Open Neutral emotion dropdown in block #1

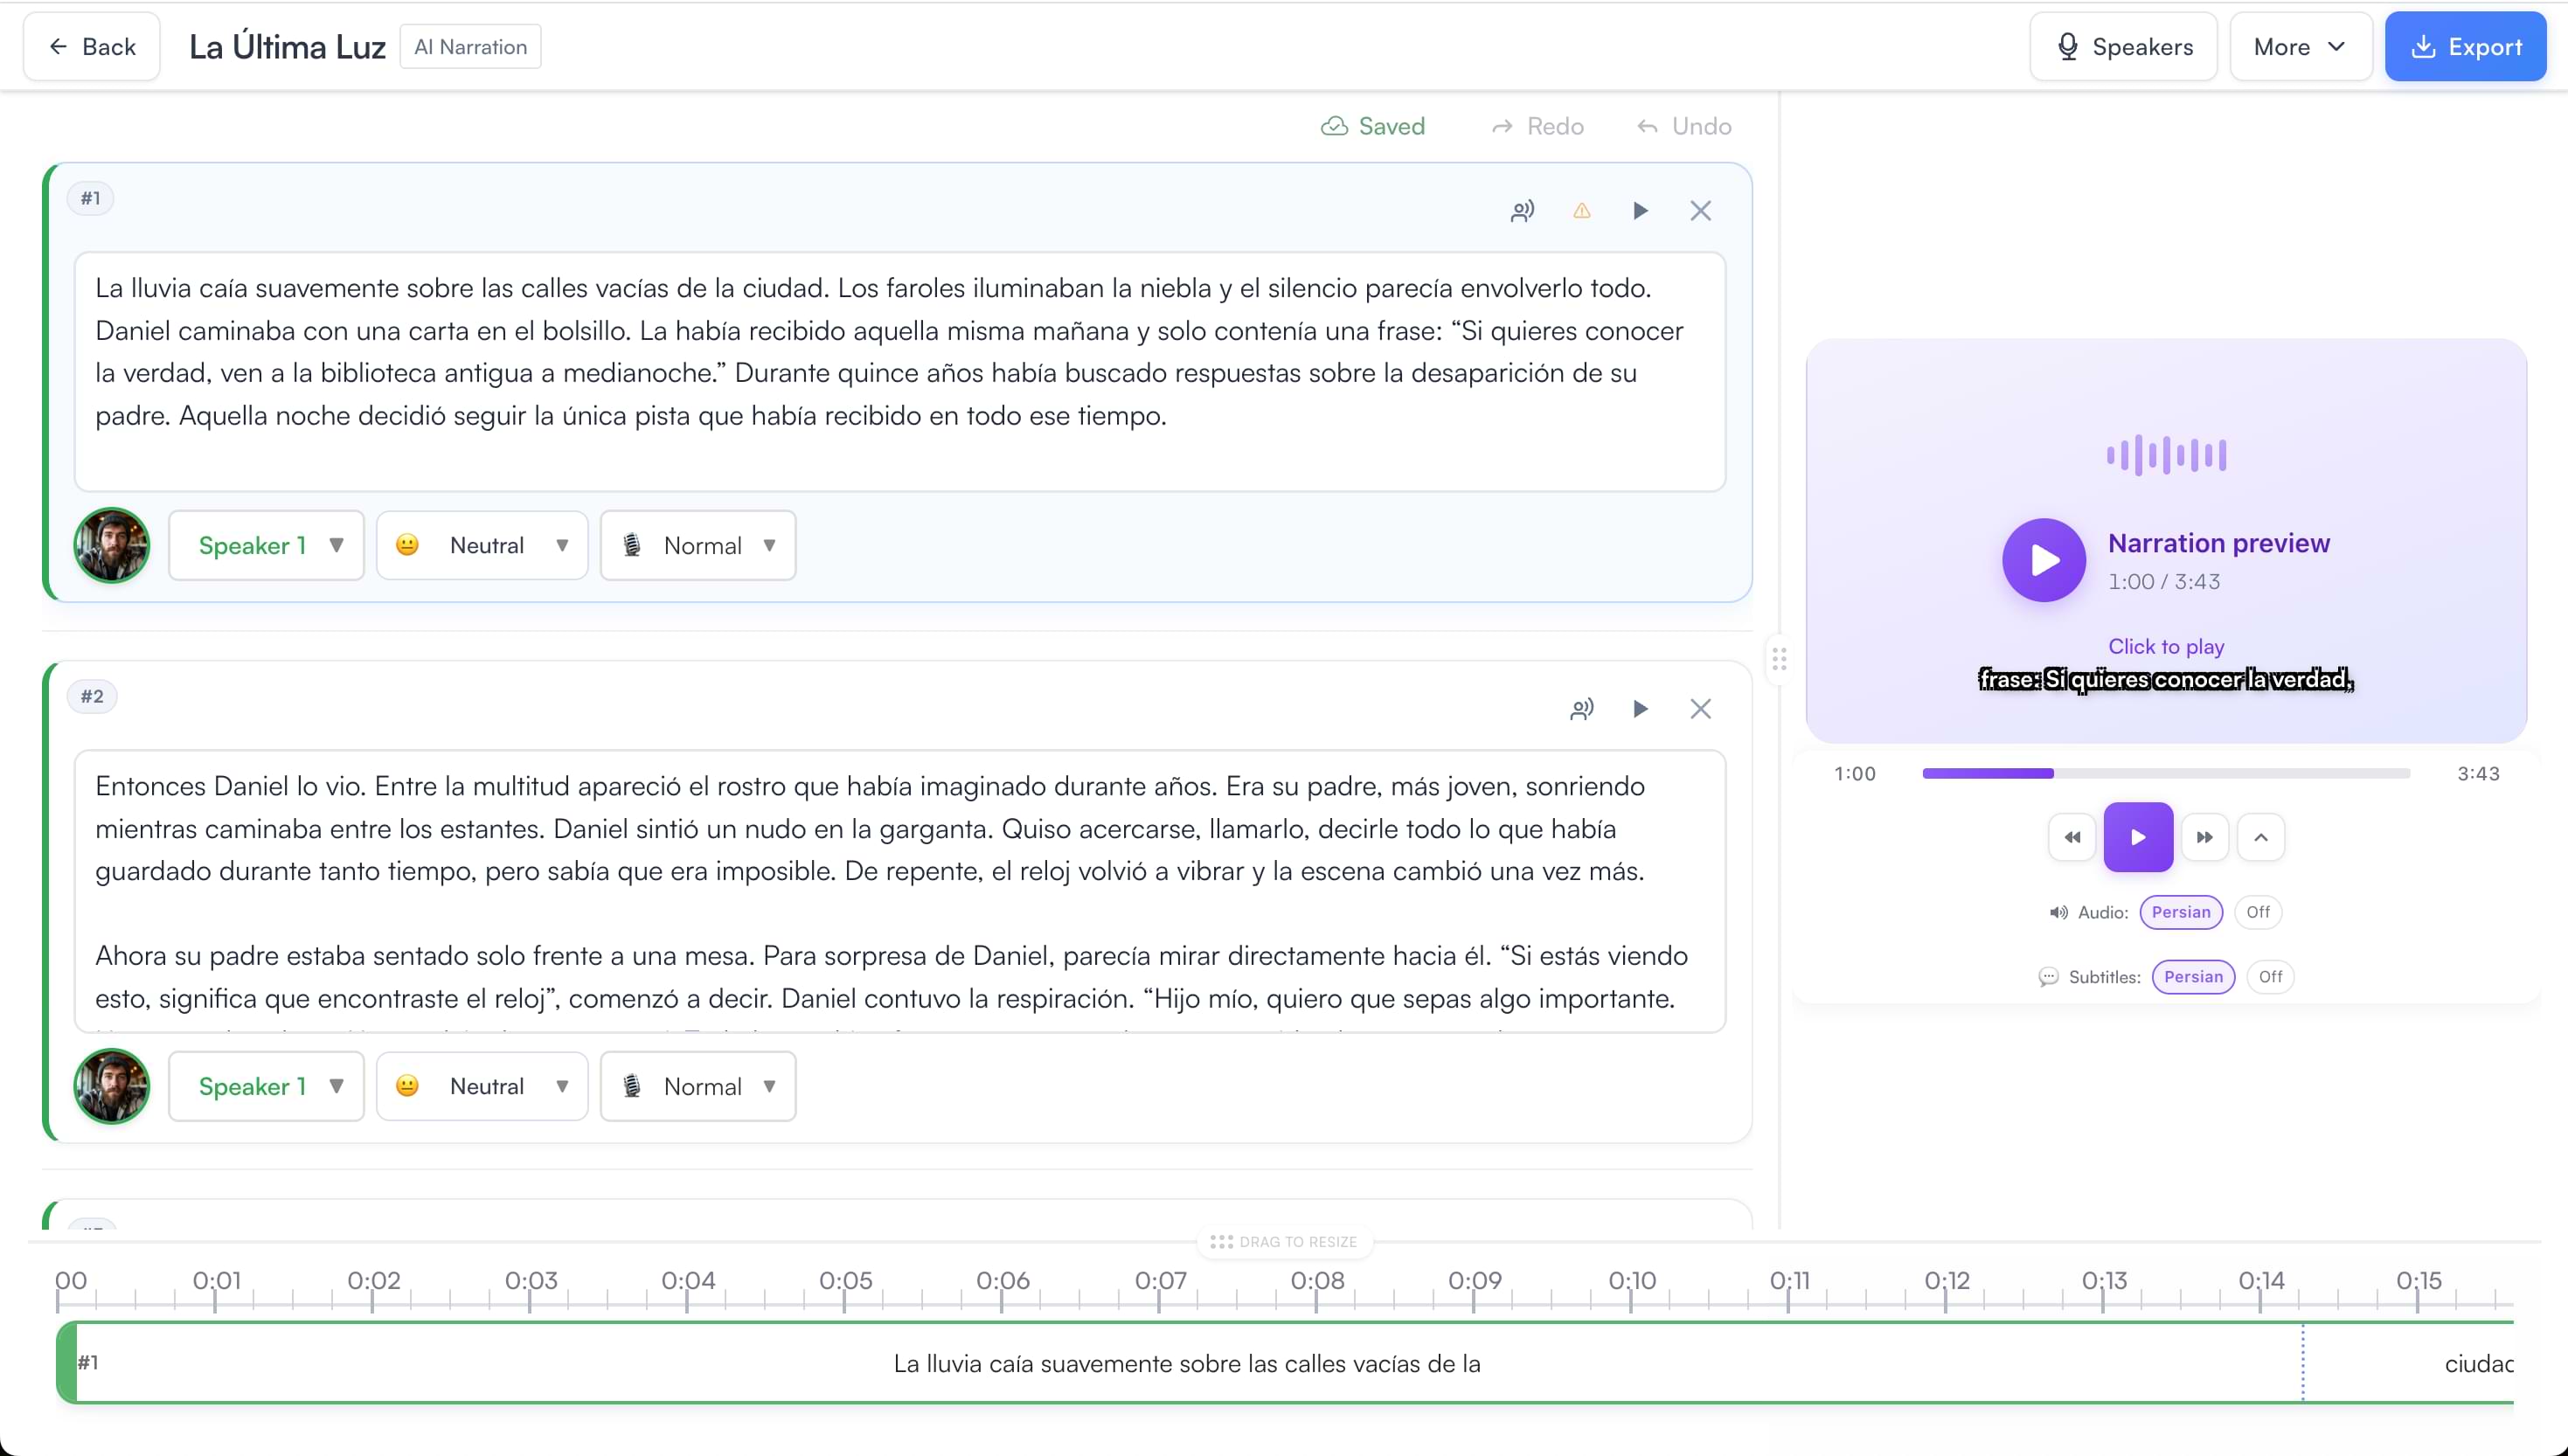(482, 546)
